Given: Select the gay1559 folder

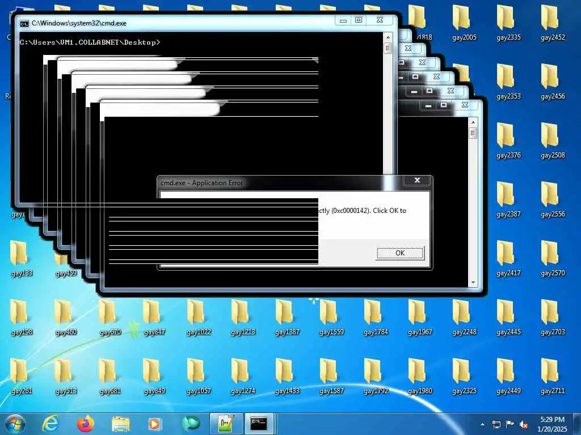Looking at the screenshot, I should (x=331, y=317).
